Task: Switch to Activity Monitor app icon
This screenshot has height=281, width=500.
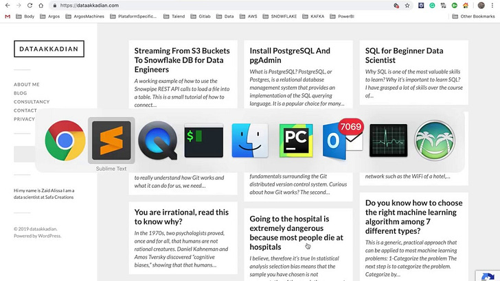Action: pos(389,140)
